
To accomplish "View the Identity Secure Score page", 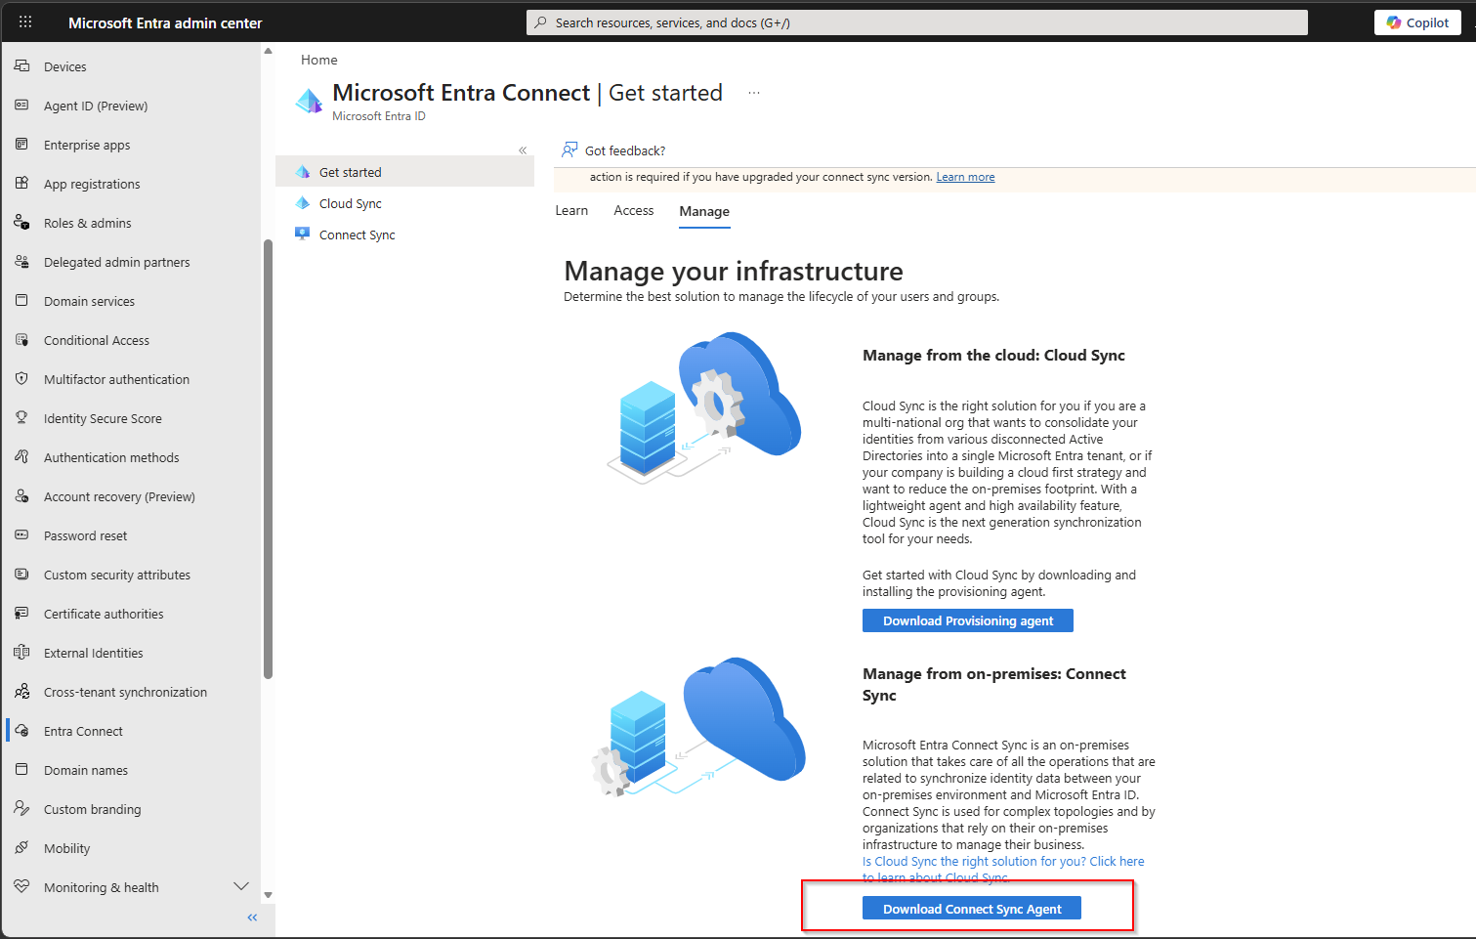I will 103,417.
